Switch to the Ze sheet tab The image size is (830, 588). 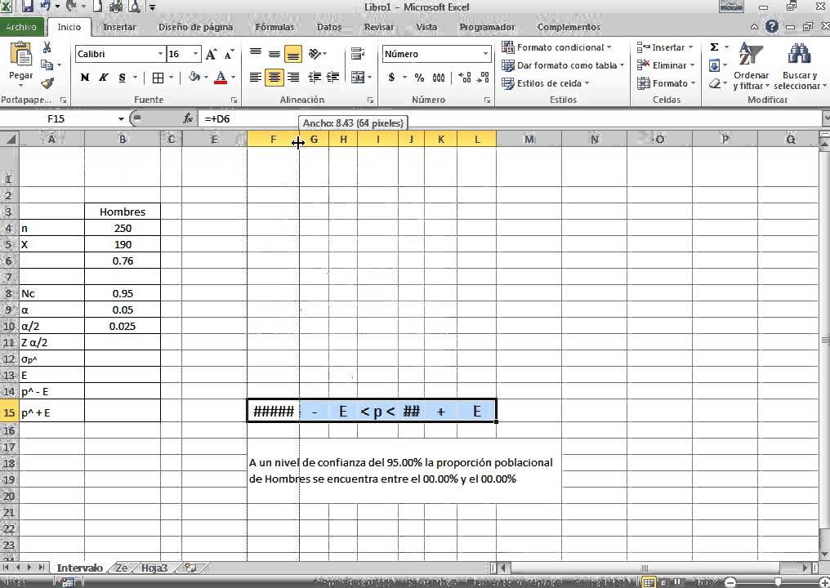point(121,568)
